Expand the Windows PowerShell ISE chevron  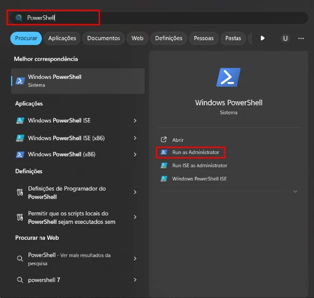click(135, 121)
